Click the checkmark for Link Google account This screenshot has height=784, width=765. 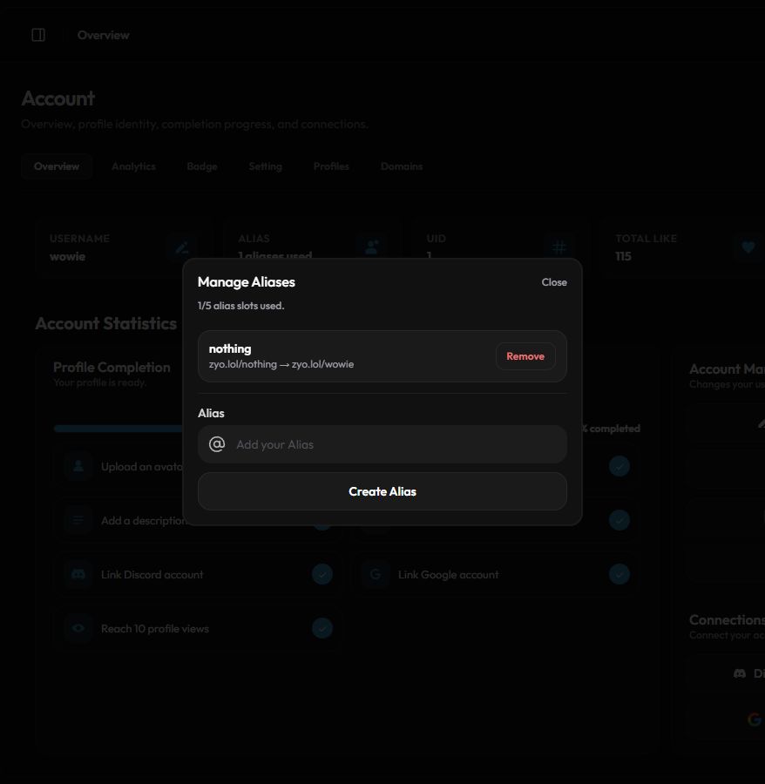click(619, 574)
